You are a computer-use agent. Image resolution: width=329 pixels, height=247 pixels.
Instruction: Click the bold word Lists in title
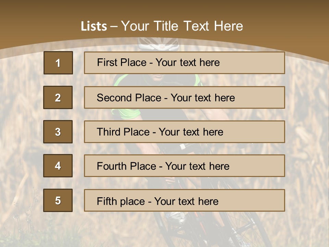(94, 26)
